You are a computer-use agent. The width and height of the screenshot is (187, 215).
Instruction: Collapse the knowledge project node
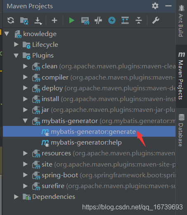pos(7,34)
